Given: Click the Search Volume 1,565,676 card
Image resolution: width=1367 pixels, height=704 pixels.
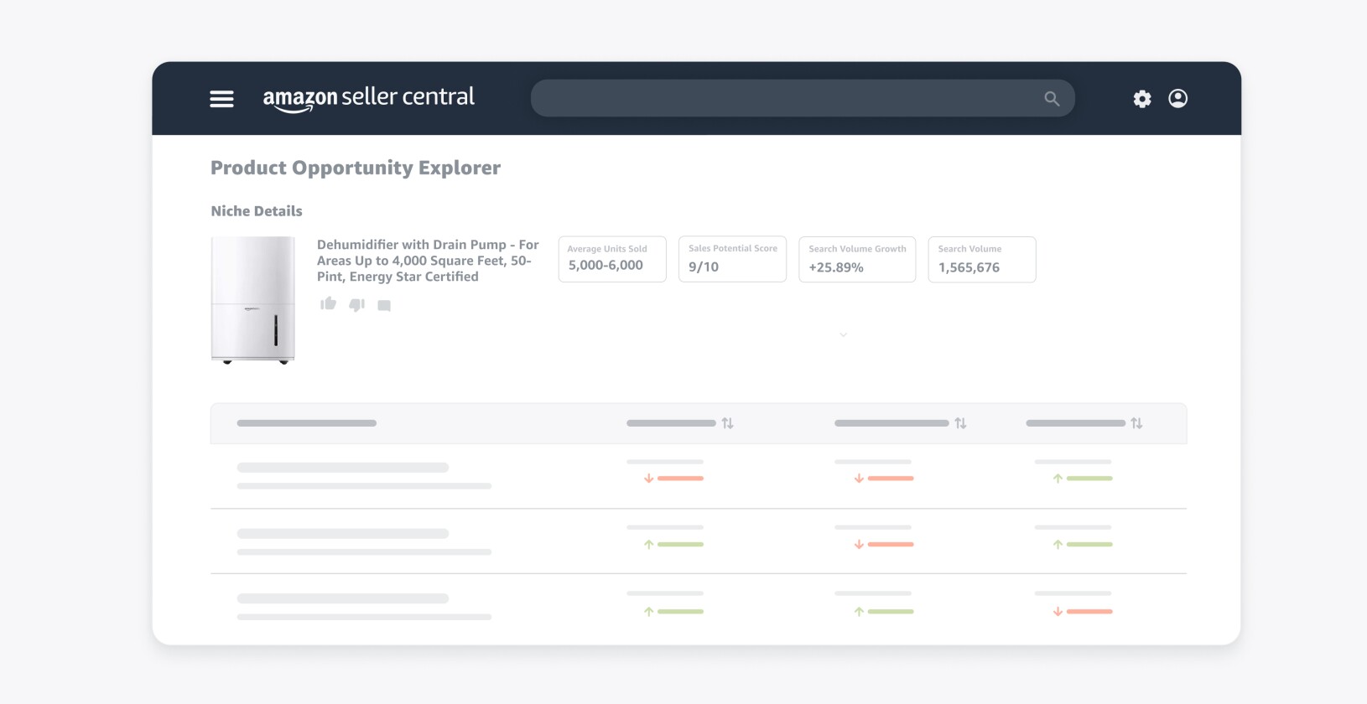Looking at the screenshot, I should tap(981, 259).
